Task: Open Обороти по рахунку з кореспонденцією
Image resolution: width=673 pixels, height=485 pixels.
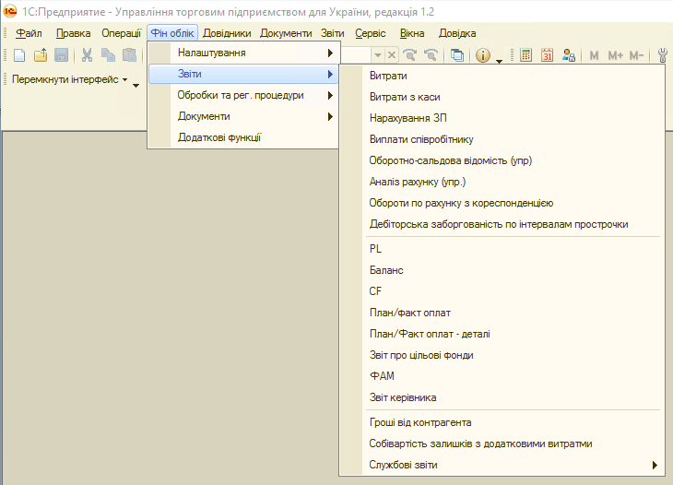Action: [x=513, y=203]
